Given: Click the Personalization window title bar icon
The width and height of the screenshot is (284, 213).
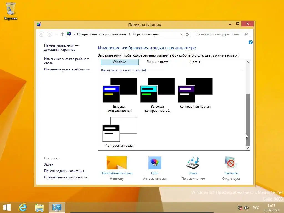Looking at the screenshot, I should [x=39, y=24].
